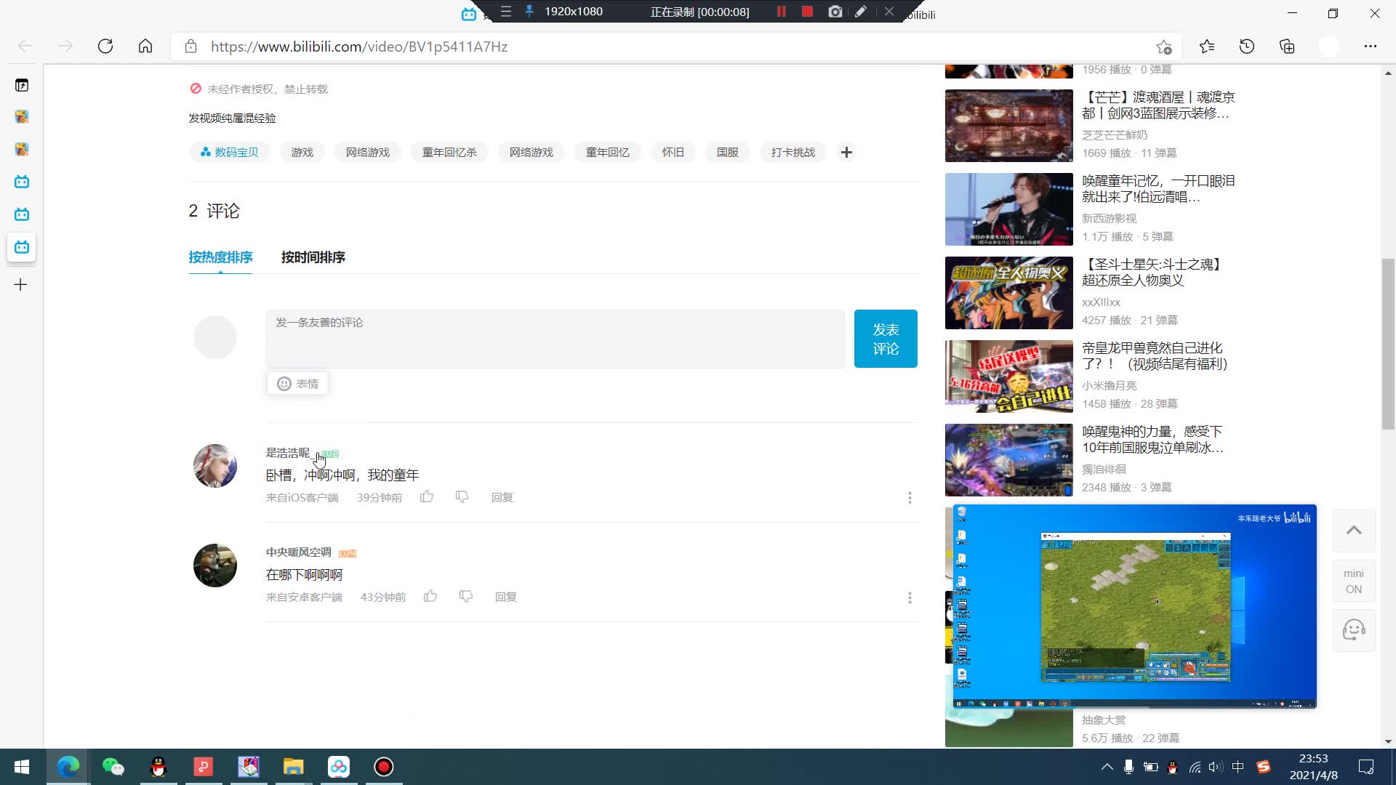Screen dimensions: 1396x785
Task: Open the Windows notification center
Action: click(x=1366, y=767)
